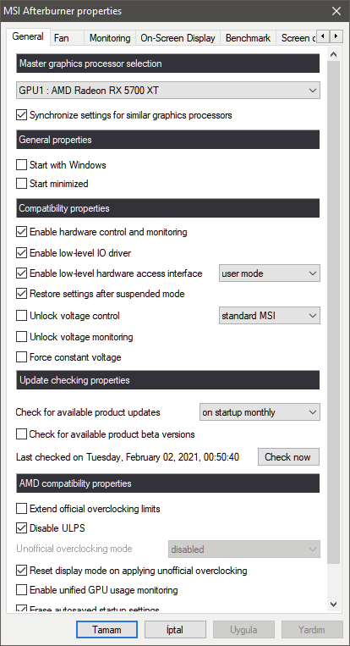This screenshot has height=646, width=350.
Task: Open the partially visible Screen capture tab
Action: click(x=297, y=38)
